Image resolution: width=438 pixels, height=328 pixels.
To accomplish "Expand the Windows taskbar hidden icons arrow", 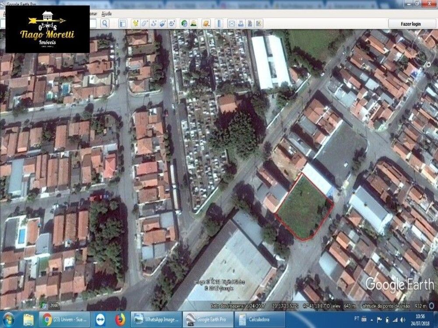I will point(372,320).
